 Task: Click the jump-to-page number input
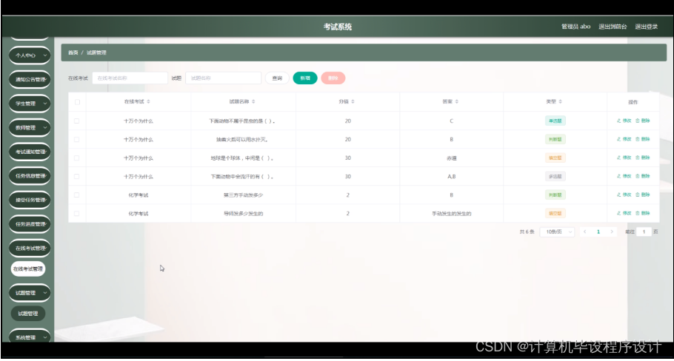click(x=644, y=232)
